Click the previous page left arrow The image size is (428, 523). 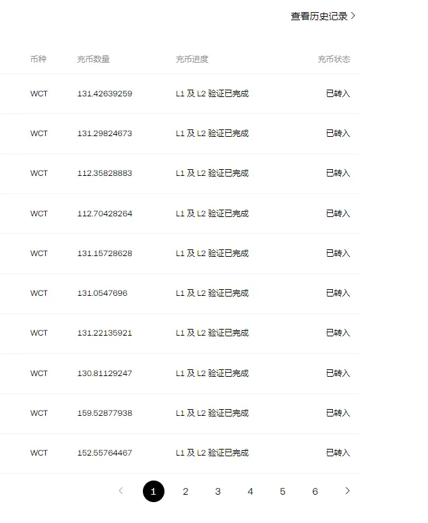point(121,491)
